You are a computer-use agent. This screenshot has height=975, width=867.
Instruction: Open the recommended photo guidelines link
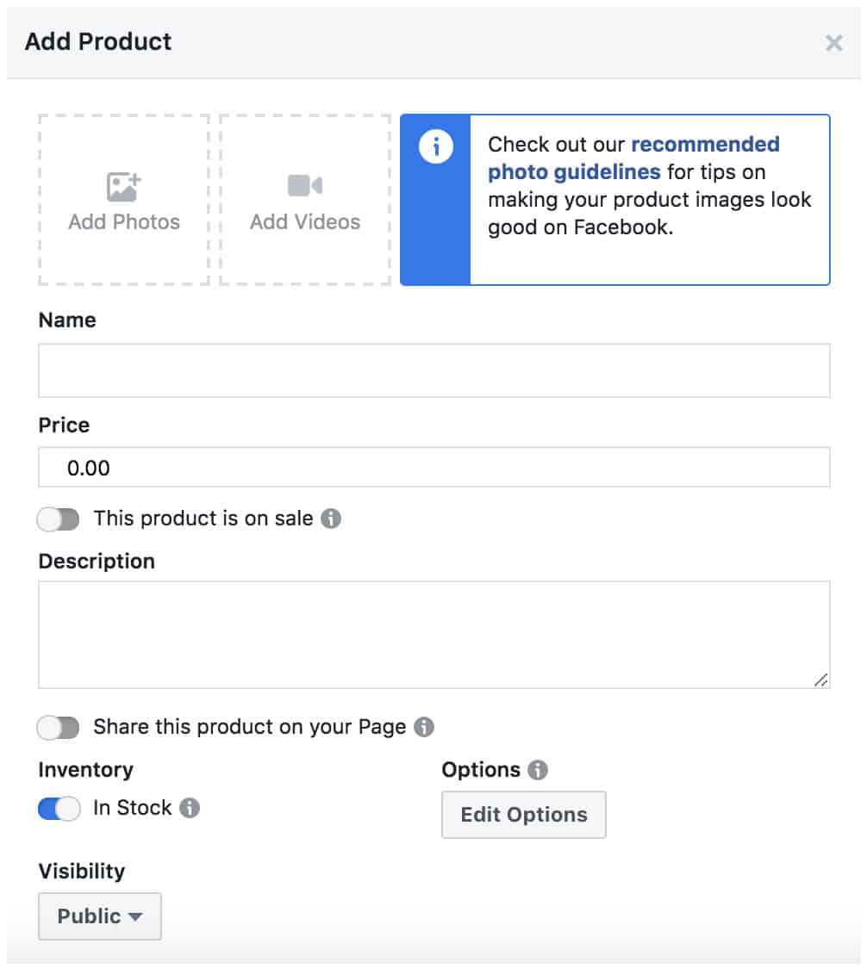pyautogui.click(x=633, y=158)
